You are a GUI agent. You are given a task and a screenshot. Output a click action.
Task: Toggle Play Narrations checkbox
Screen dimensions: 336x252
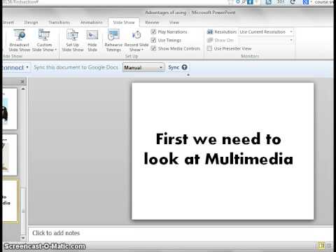click(153, 31)
